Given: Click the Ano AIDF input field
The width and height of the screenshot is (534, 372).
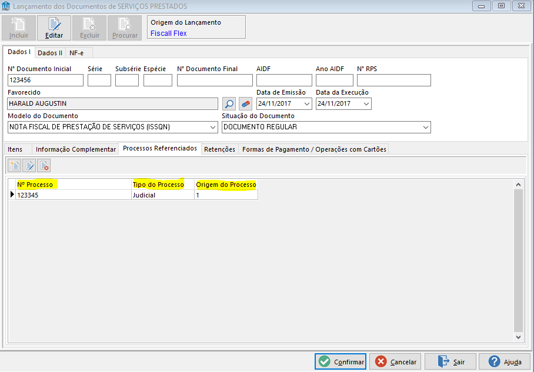Looking at the screenshot, I should click(x=335, y=81).
